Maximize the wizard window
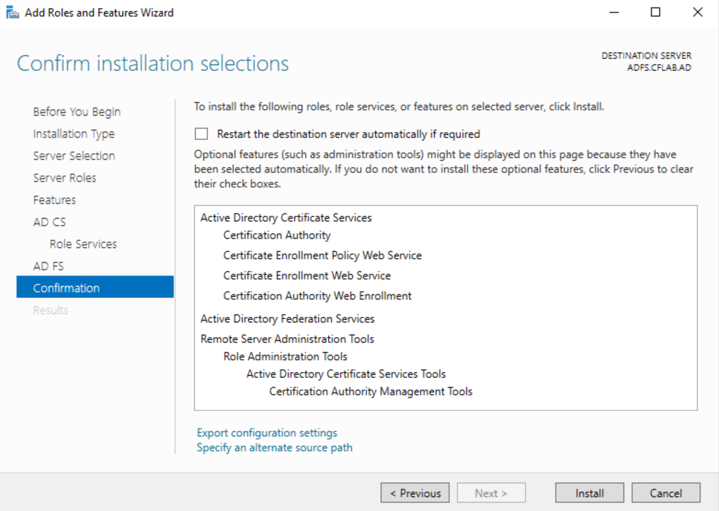 (655, 12)
